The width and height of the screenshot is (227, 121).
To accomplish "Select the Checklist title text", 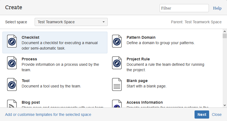I will point(31,37).
